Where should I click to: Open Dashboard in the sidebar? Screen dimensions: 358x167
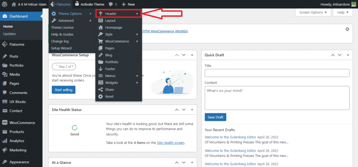[21, 16]
